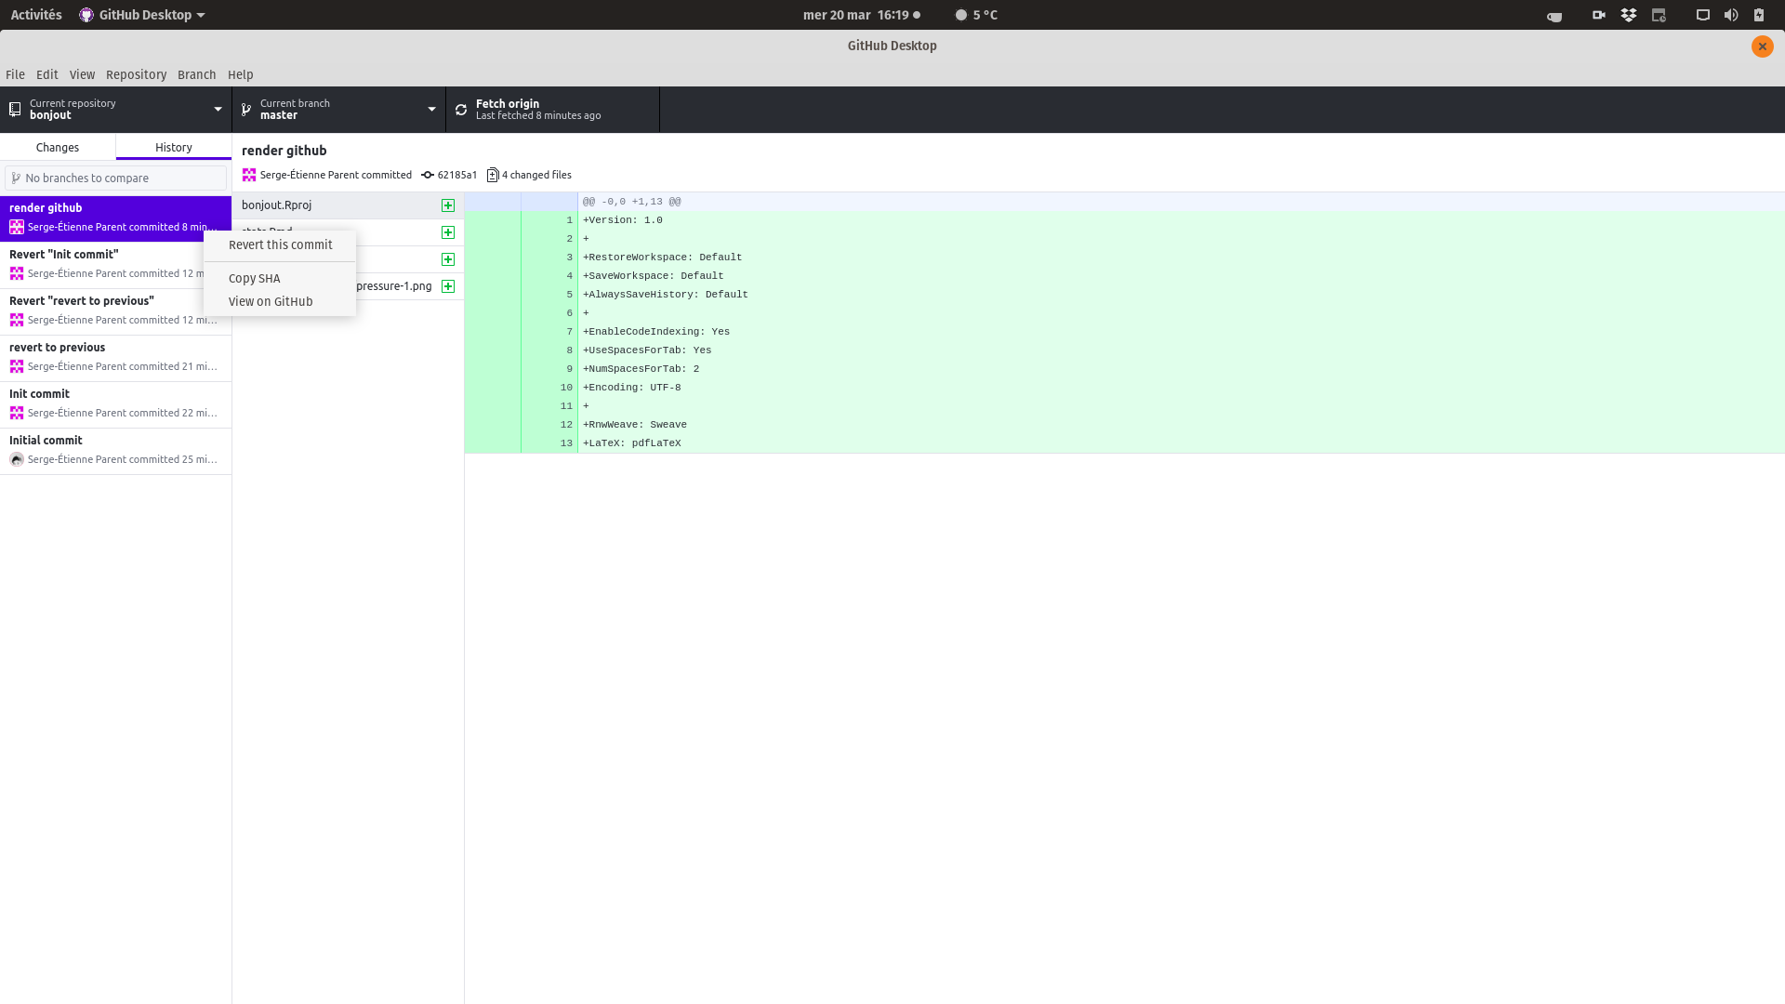The width and height of the screenshot is (1785, 1004).
Task: Select the revert to previous commit
Action: pos(115,358)
